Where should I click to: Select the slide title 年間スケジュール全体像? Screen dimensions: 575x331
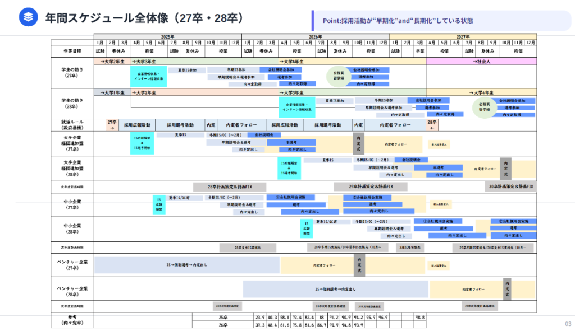click(144, 18)
